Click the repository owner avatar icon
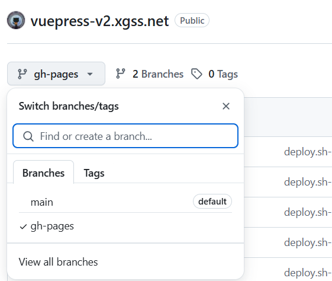This screenshot has height=281, width=332. coord(16,20)
